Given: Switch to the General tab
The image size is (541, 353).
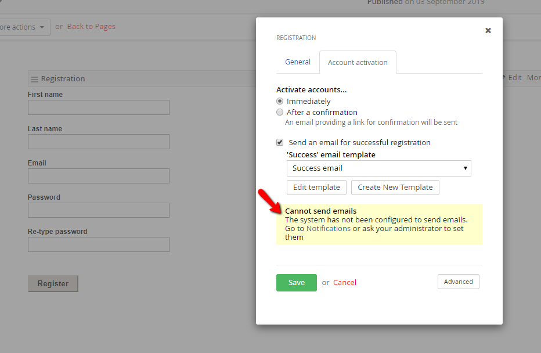Looking at the screenshot, I should pyautogui.click(x=298, y=62).
